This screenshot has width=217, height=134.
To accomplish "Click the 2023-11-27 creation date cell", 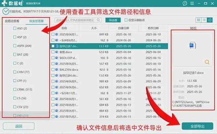I will [123, 93].
